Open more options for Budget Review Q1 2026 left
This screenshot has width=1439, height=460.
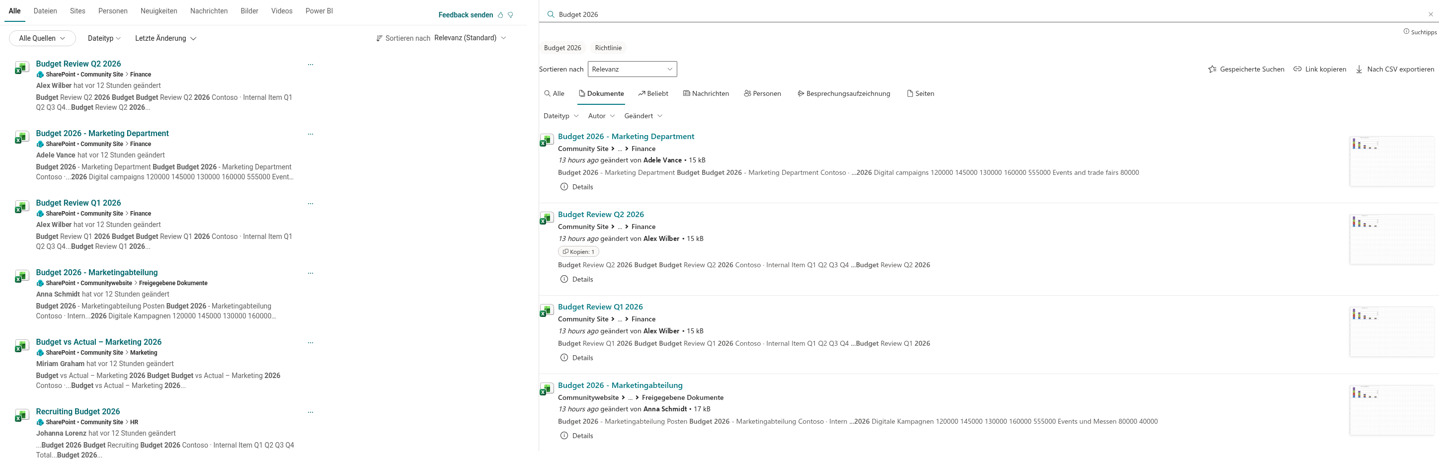(311, 204)
